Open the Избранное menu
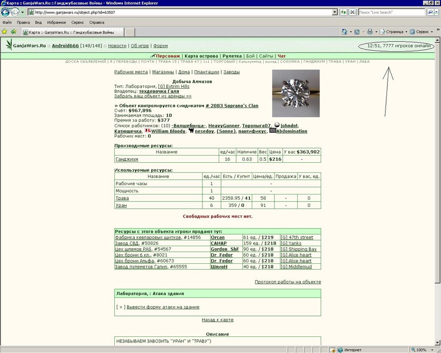Viewport: 441px width, 353px height. point(56,22)
